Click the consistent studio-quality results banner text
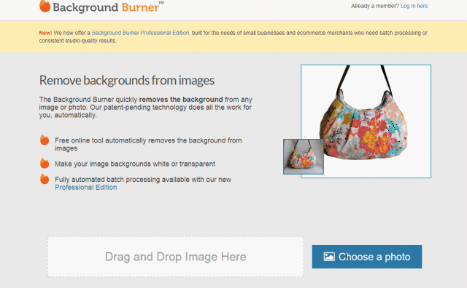 click(x=78, y=41)
